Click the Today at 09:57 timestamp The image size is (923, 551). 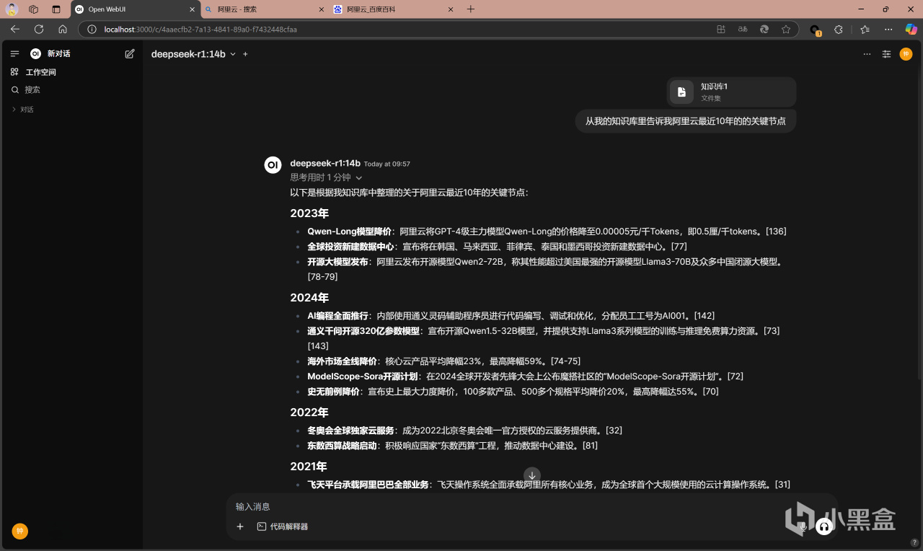click(387, 164)
